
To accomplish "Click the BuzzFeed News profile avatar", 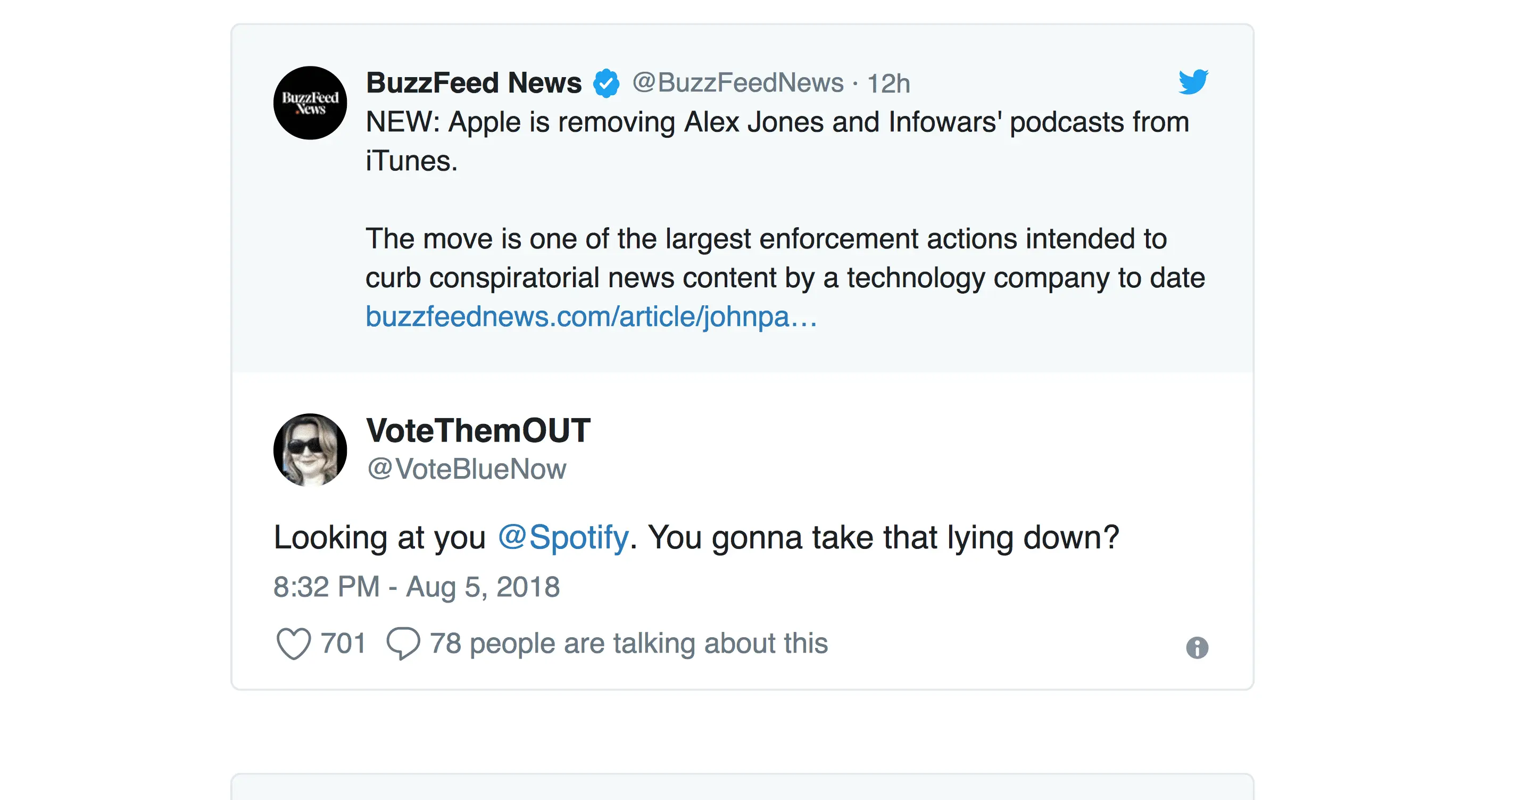I will pyautogui.click(x=310, y=103).
